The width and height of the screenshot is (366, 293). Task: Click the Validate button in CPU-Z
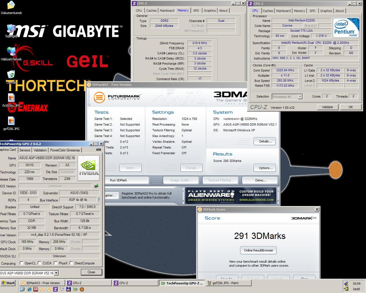click(327, 107)
